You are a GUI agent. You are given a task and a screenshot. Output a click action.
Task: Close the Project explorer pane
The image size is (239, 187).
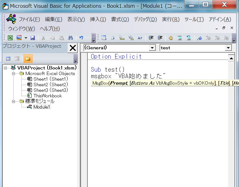pos(73,48)
